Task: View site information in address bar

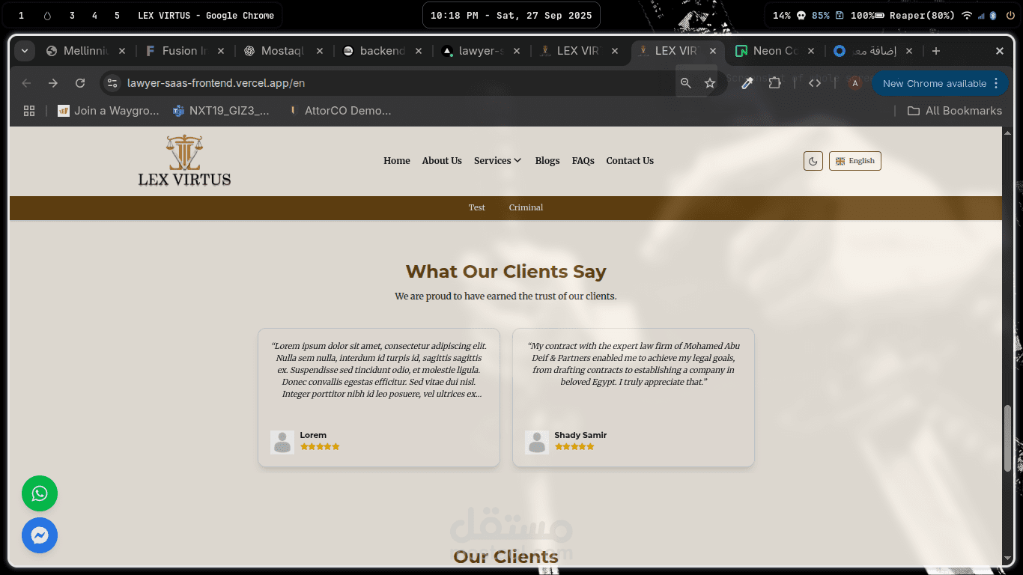Action: click(x=111, y=83)
